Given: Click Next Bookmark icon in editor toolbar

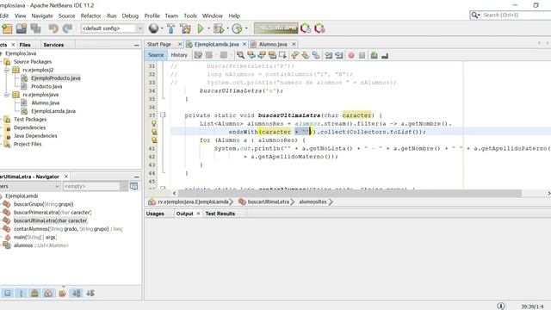Looking at the screenshot, I should coord(306,55).
